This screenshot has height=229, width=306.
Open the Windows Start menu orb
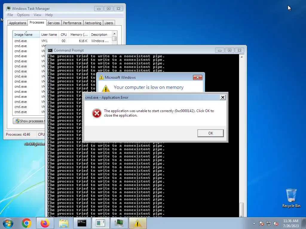click(8, 223)
